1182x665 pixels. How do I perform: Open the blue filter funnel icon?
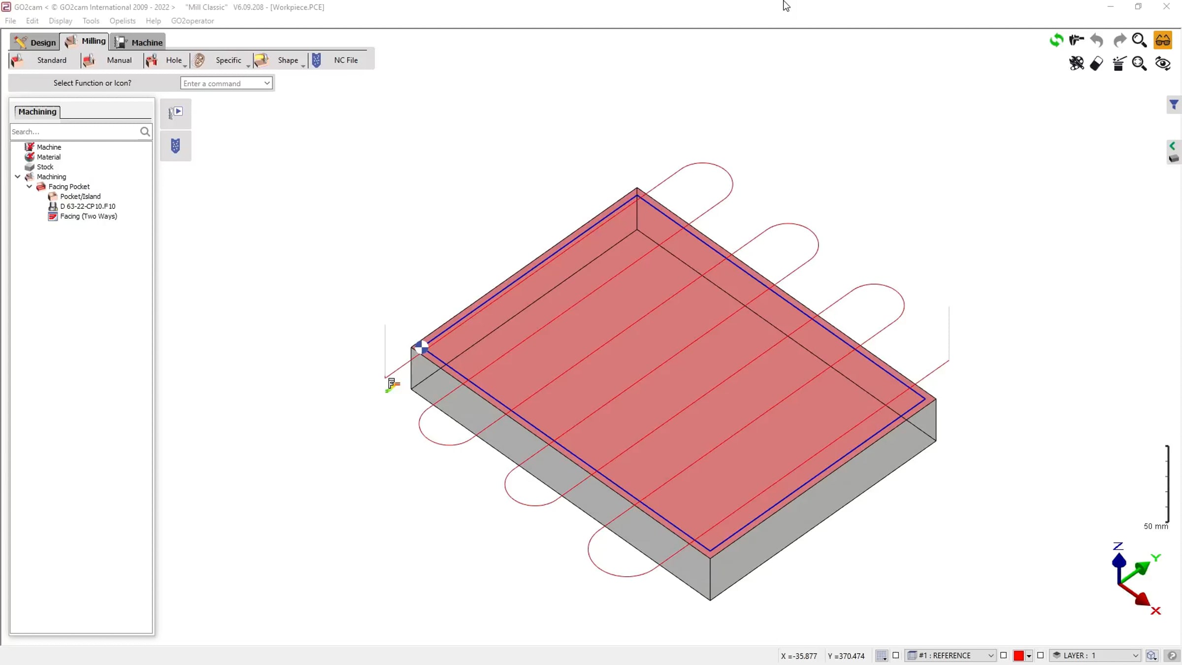[1174, 104]
